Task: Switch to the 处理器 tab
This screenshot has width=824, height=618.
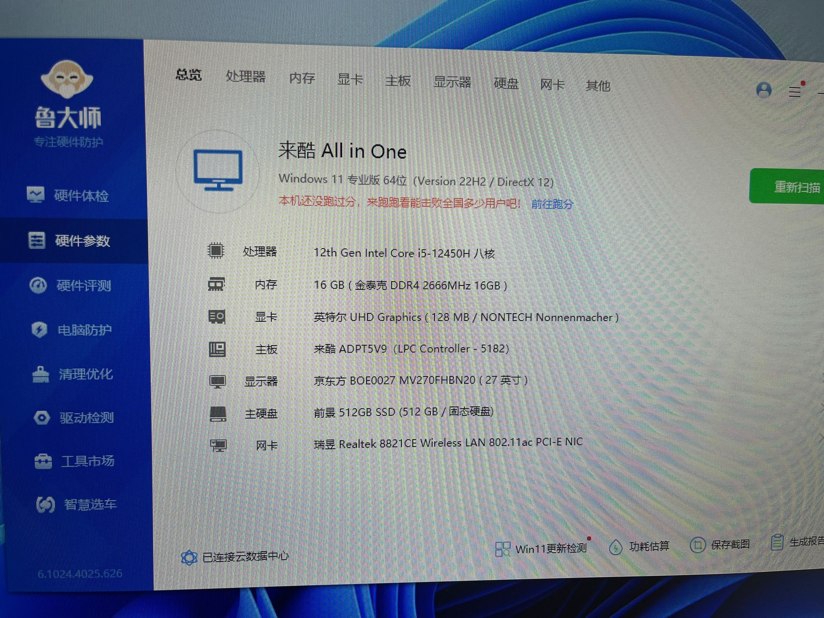Action: (246, 77)
